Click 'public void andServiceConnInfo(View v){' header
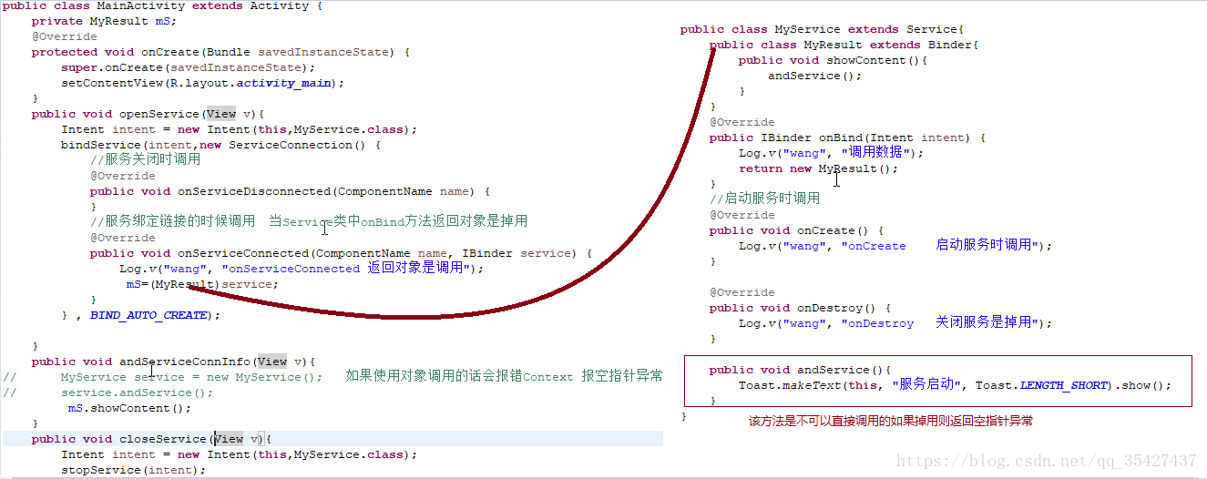 coord(173,362)
